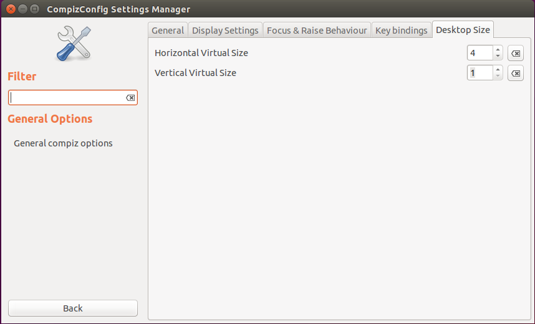Go to the Key bindings tab
The height and width of the screenshot is (324, 535).
tap(402, 31)
